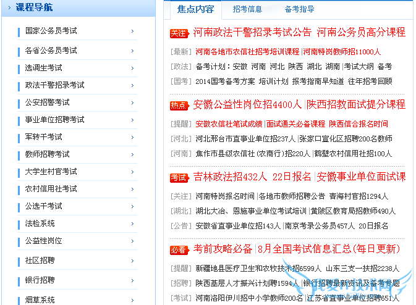This screenshot has height=305, width=416.
Task: Expand the 各省公务员考试 arrow
Action: (132, 51)
